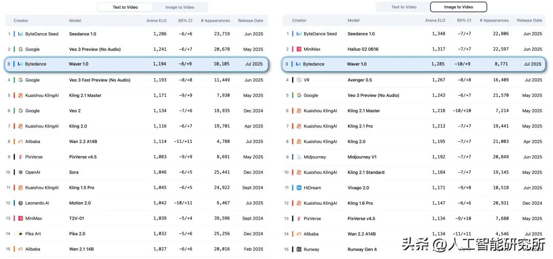553x259 pixels.
Task: Click the # Appearances column header in right table
Action: pos(494,20)
